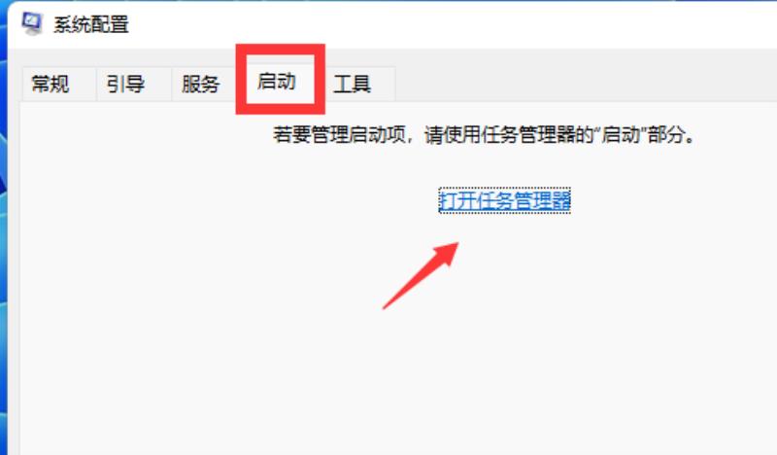
Task: Click the red highlight box border
Action: tap(281, 50)
